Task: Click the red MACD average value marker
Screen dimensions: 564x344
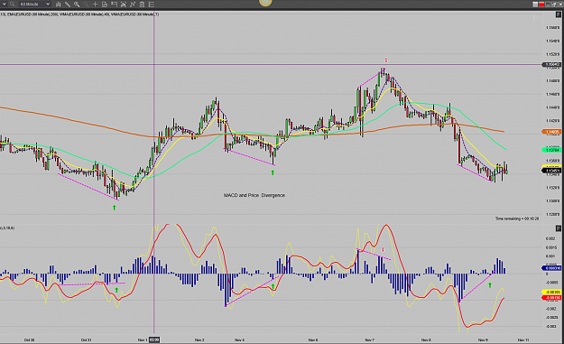Action: coord(551,298)
